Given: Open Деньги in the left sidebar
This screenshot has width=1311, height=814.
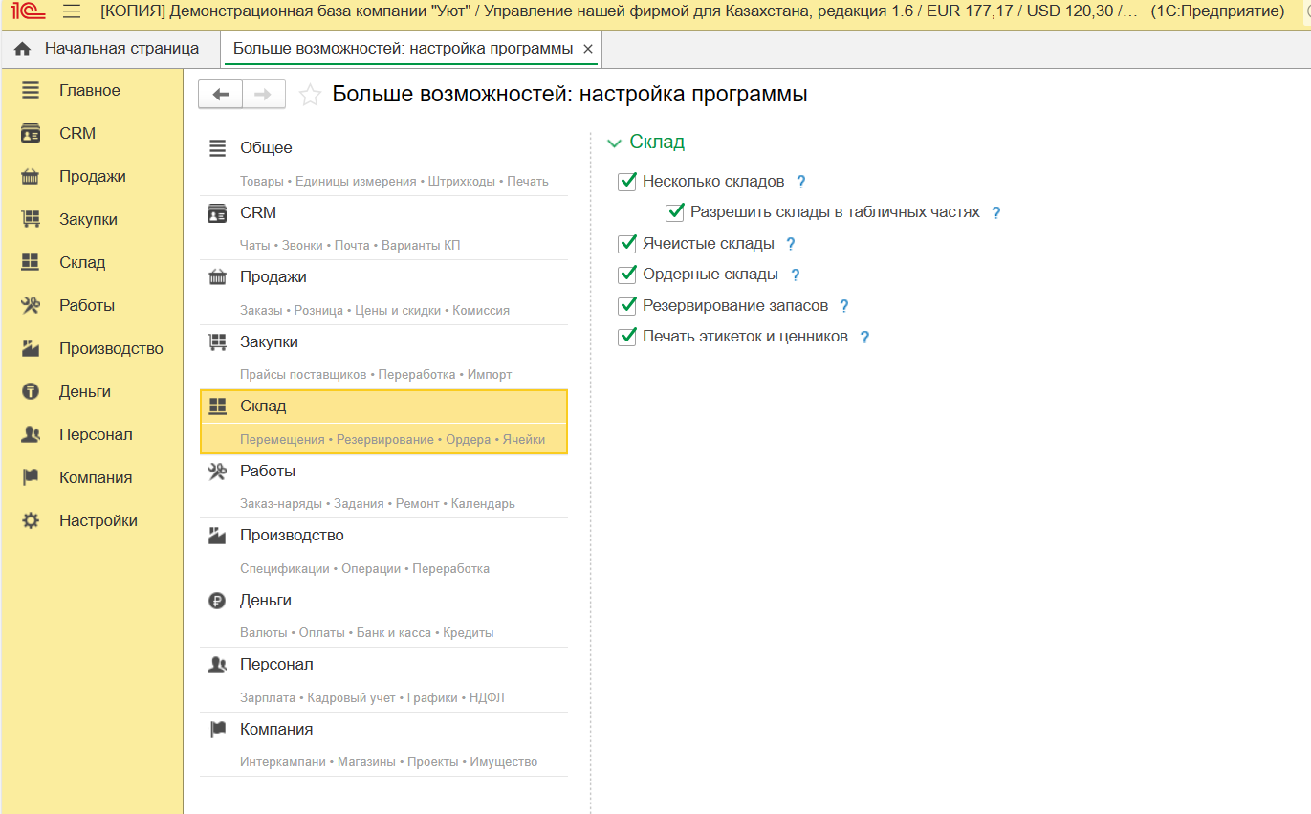Looking at the screenshot, I should tap(84, 391).
